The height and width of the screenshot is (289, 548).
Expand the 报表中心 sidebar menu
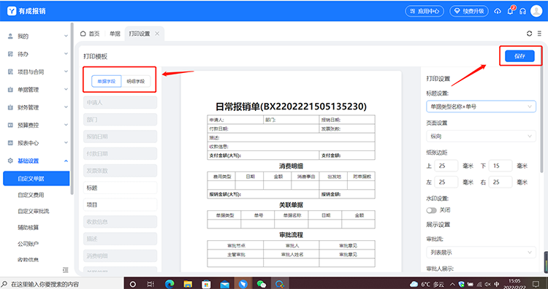pyautogui.click(x=37, y=143)
